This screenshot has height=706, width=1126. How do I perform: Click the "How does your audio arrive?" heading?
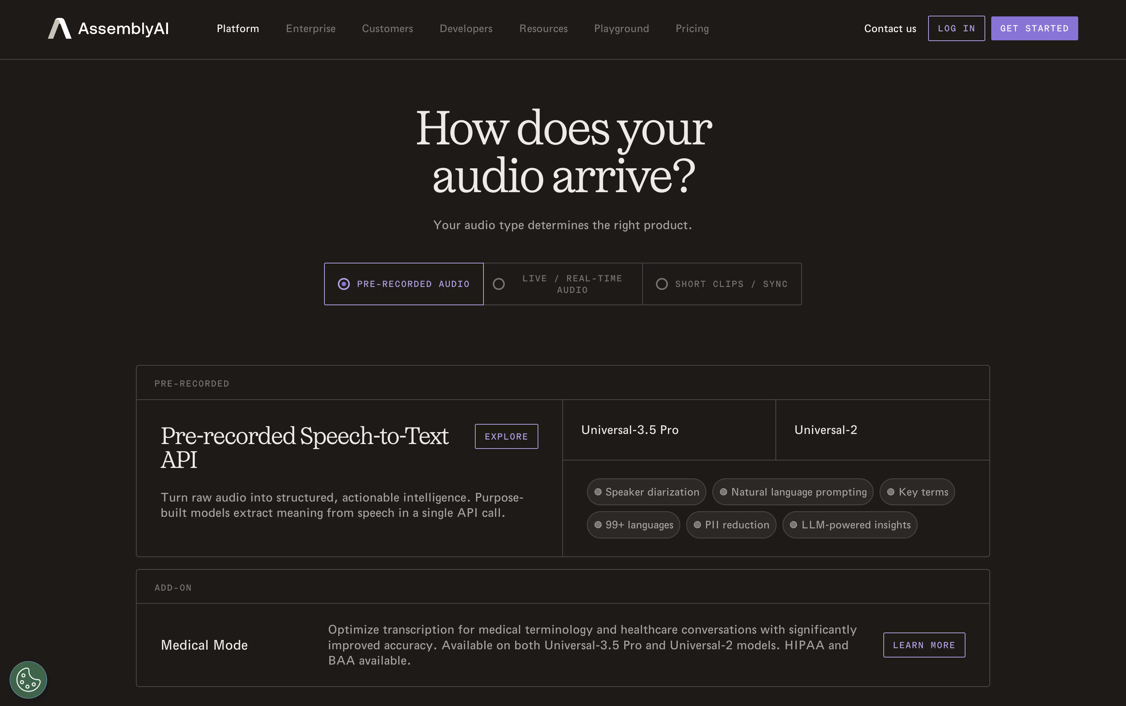(x=563, y=151)
